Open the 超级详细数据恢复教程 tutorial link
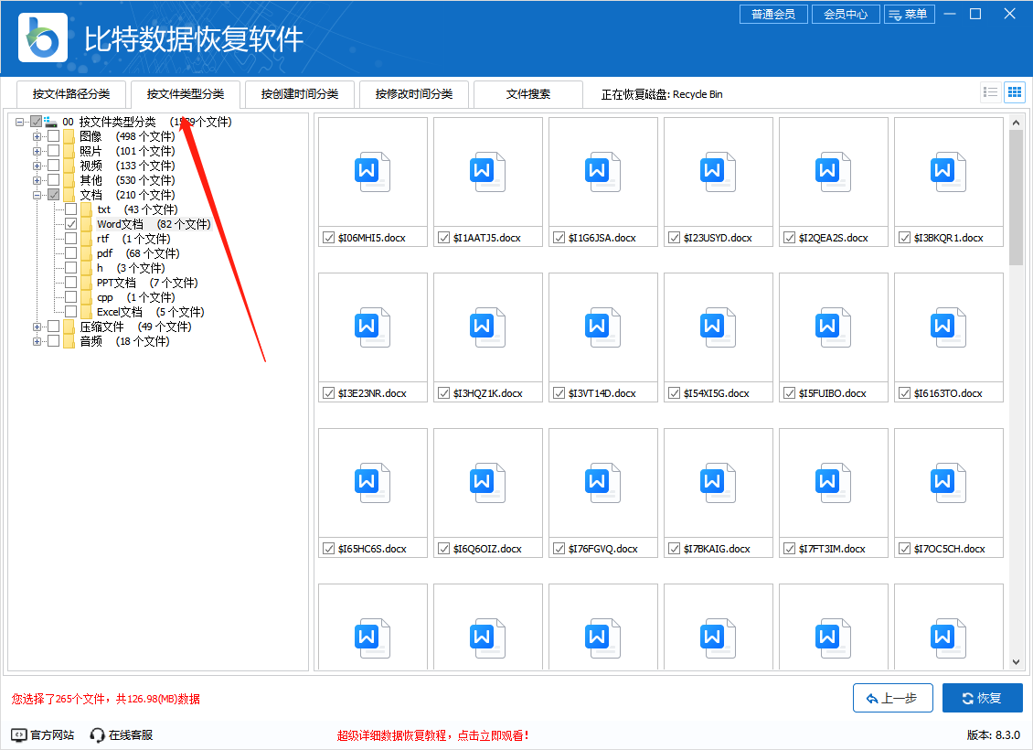 432,735
